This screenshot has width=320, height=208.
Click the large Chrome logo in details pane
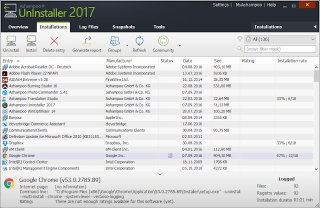click(9, 183)
